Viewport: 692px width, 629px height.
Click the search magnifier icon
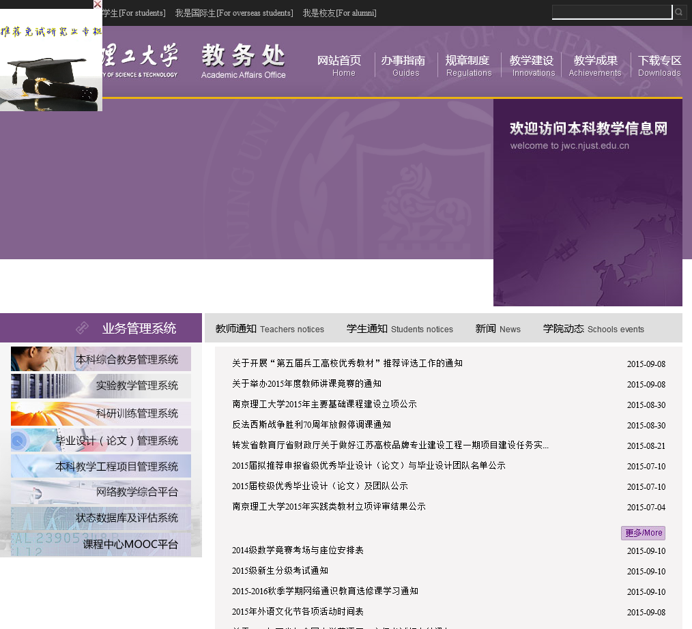(679, 12)
